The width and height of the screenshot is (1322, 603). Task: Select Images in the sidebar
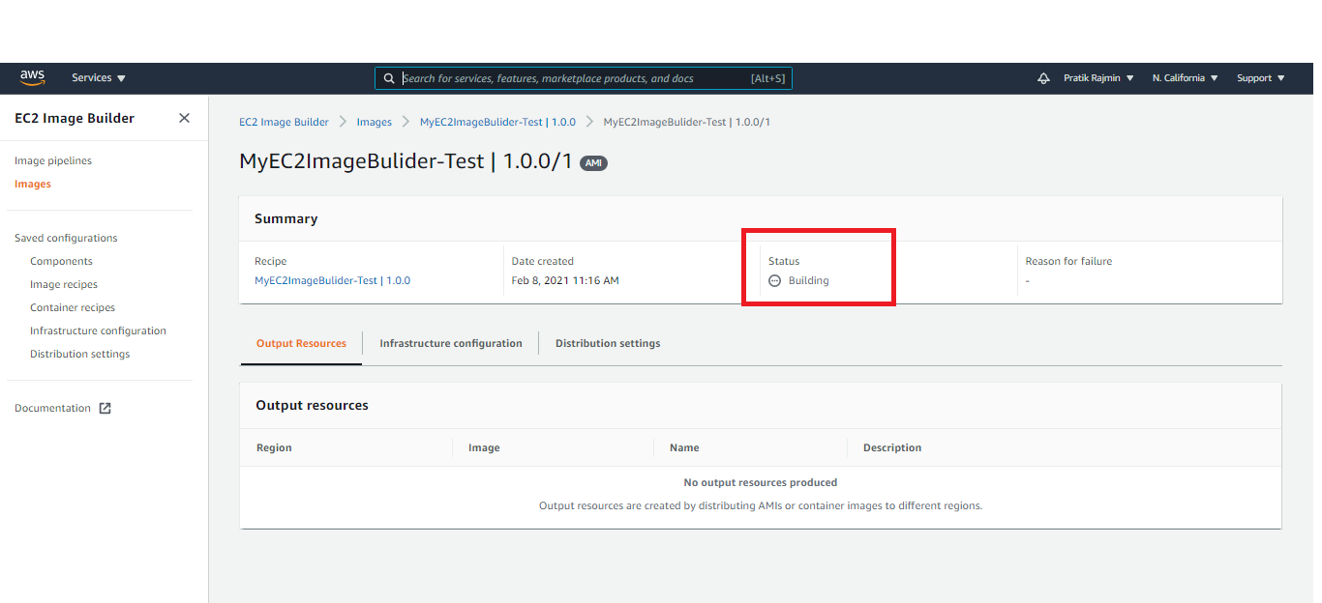[33, 184]
